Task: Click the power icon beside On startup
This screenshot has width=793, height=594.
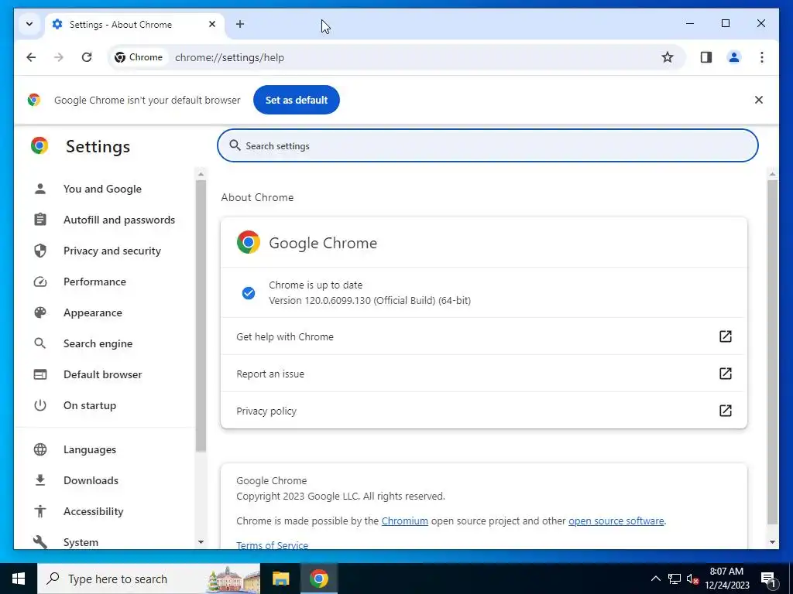Action: click(40, 405)
